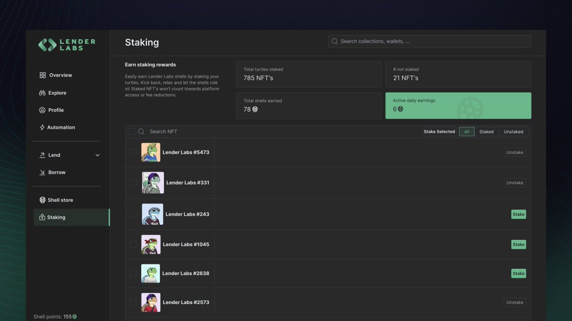The height and width of the screenshot is (321, 572).
Task: Stake Lender Labs #243
Action: pyautogui.click(x=519, y=214)
